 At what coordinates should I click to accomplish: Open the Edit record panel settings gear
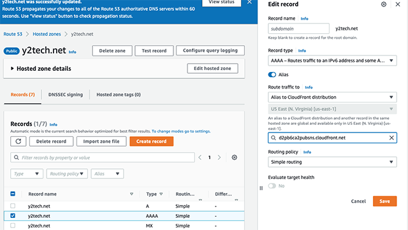(384, 4)
